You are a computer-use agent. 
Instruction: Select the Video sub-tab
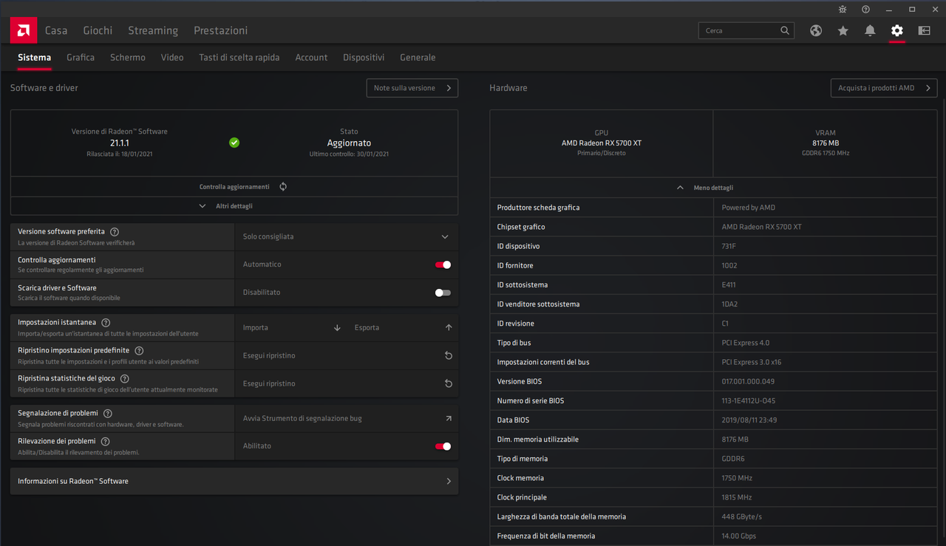coord(172,57)
